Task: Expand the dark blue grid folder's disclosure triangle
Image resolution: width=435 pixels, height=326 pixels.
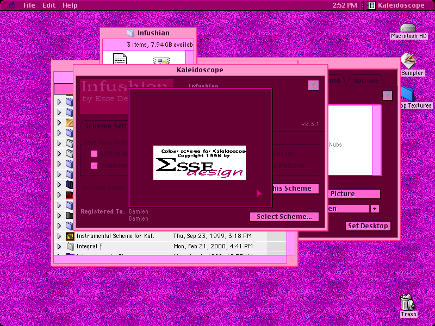Action: (59, 184)
